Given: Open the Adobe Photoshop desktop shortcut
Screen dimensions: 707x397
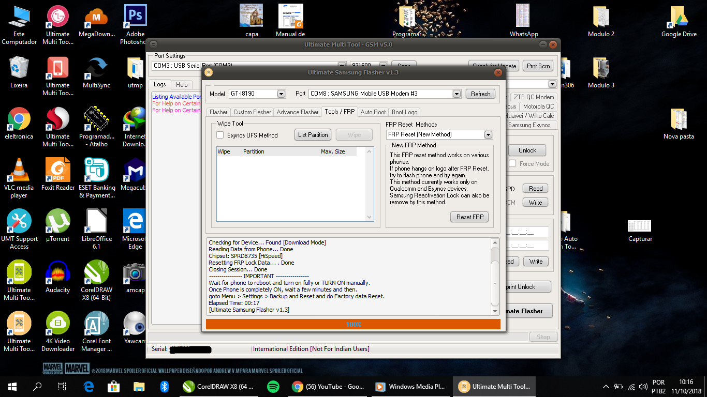Looking at the screenshot, I should [x=135, y=24].
